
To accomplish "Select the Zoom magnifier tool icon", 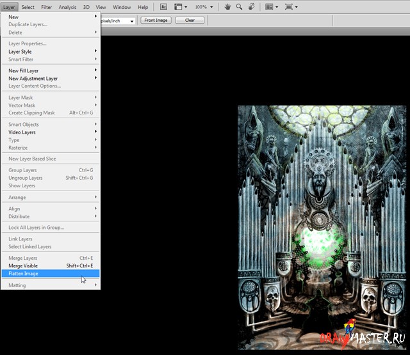I will click(239, 7).
